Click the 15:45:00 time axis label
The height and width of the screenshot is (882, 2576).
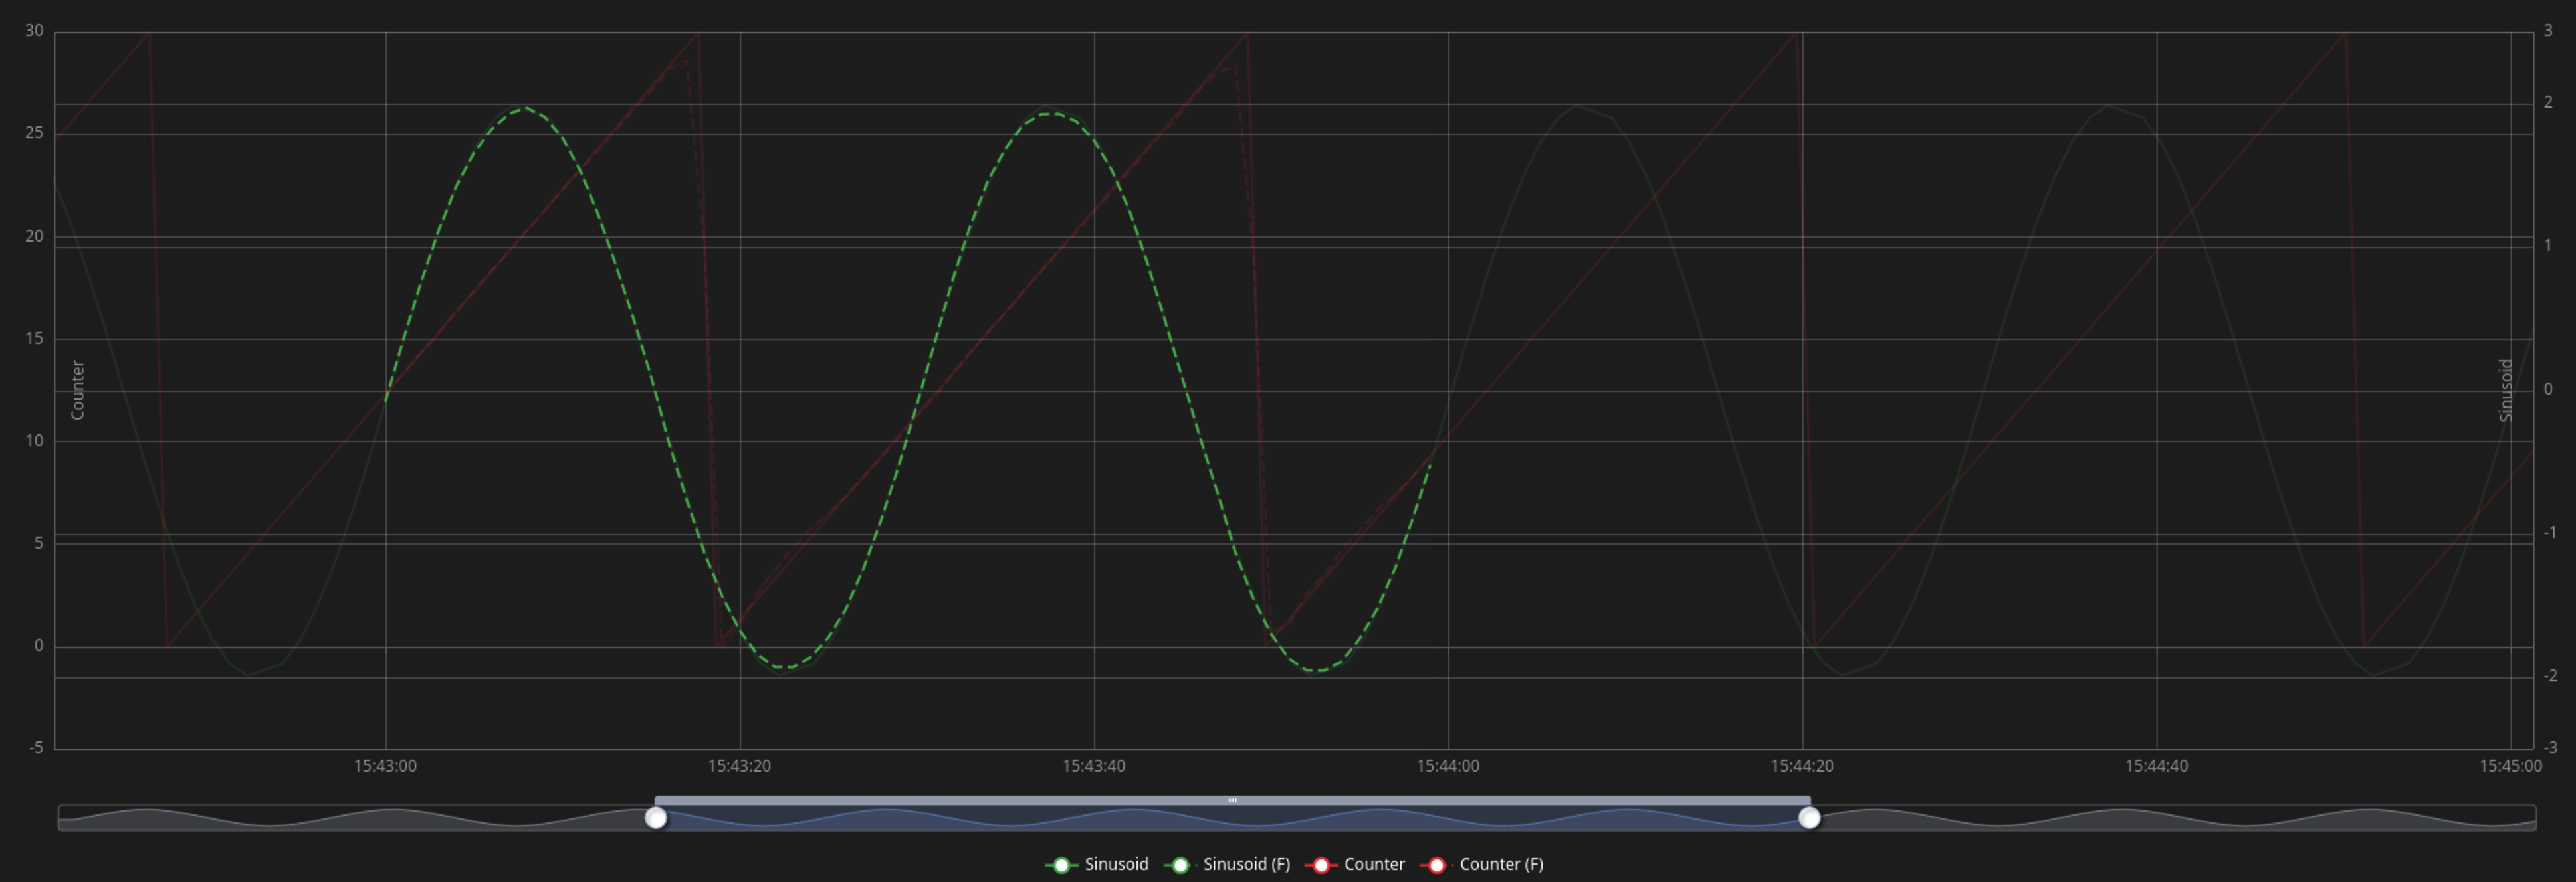(2510, 766)
